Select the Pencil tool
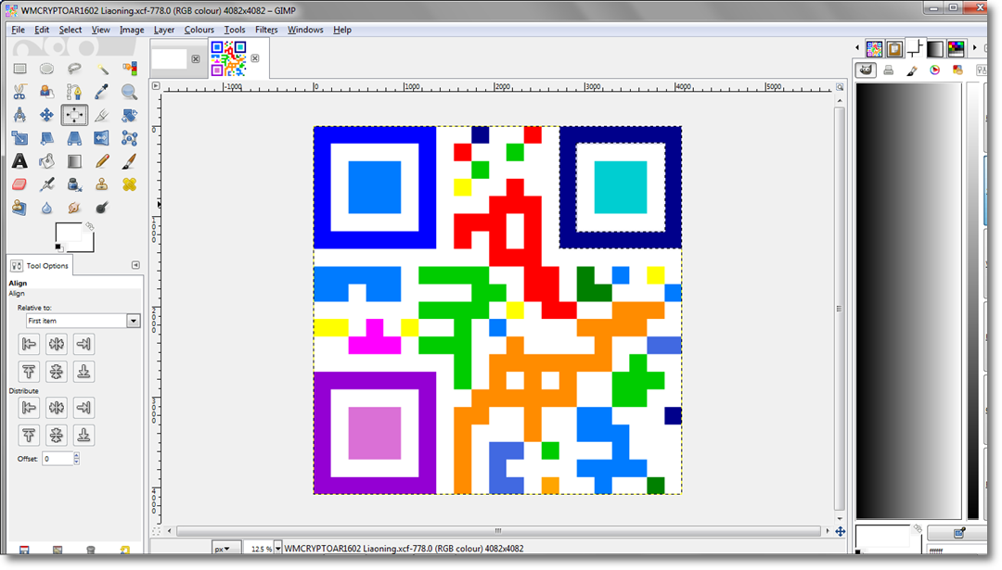 coord(102,161)
